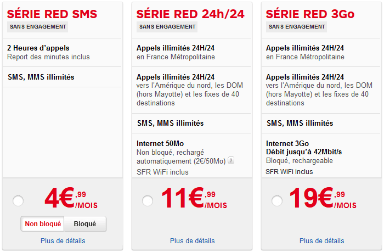Click the 2 Heures d'appels feature row
Image resolution: width=384 pixels, height=252 pixels.
point(62,53)
